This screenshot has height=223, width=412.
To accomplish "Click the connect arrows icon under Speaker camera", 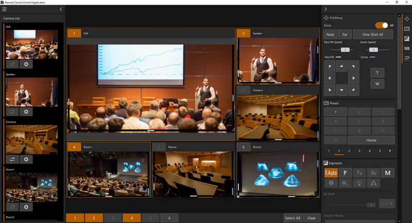I will [12, 112].
